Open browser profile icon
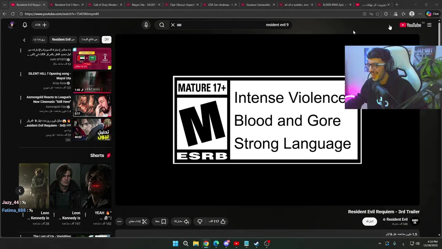The width and height of the screenshot is (442, 249). [x=412, y=14]
